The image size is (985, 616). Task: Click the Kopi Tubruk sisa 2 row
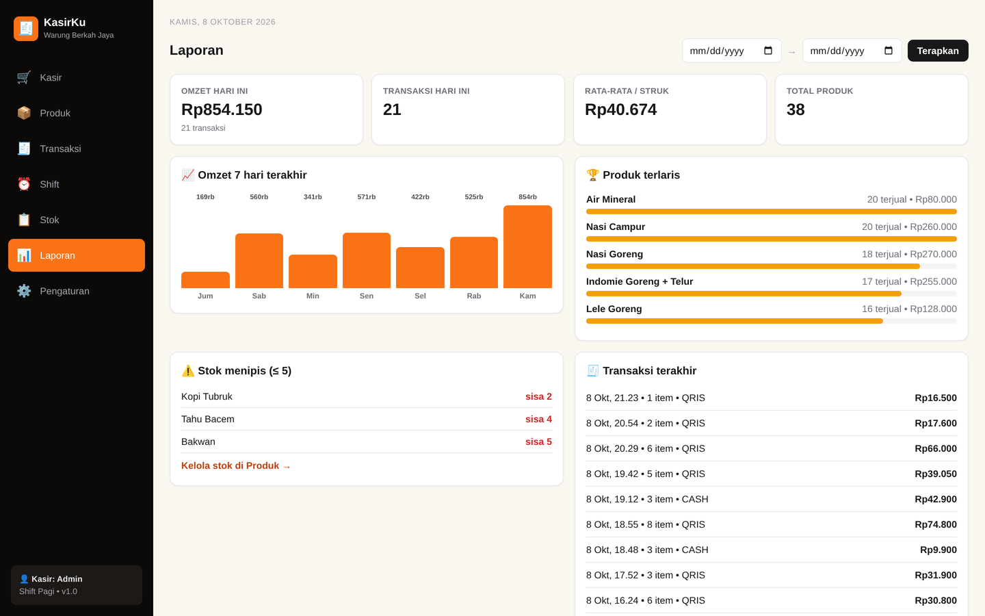click(x=367, y=396)
